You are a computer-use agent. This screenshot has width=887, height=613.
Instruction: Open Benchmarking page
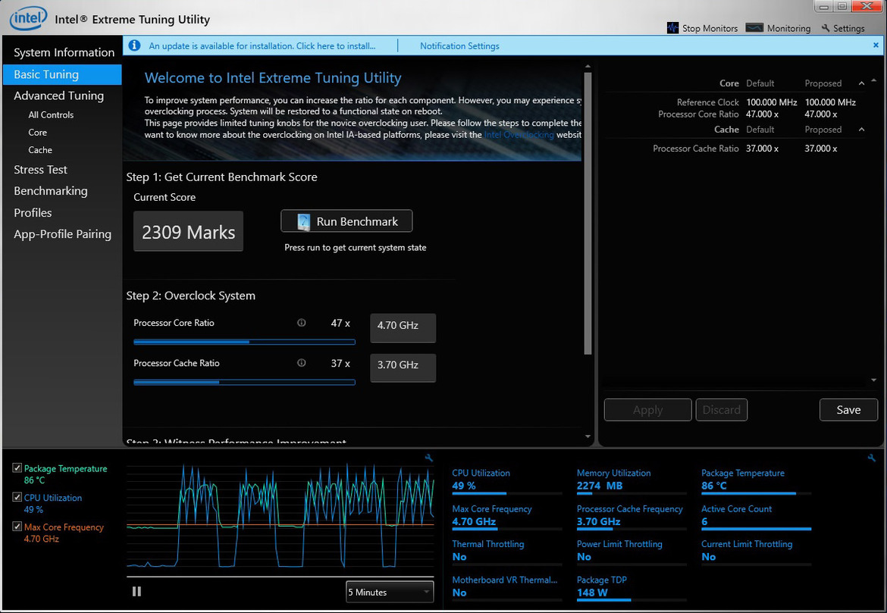50,191
